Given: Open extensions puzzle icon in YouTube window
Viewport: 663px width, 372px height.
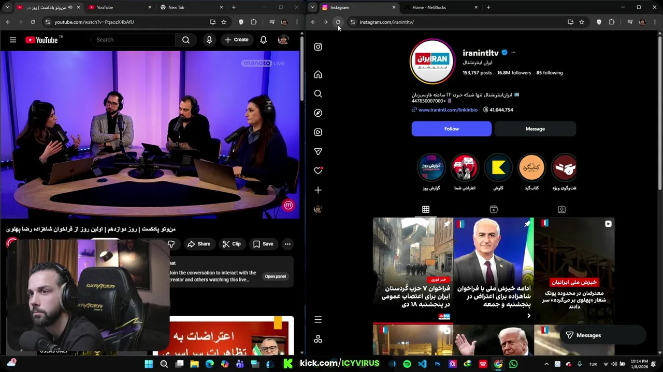Looking at the screenshot, I should (254, 22).
